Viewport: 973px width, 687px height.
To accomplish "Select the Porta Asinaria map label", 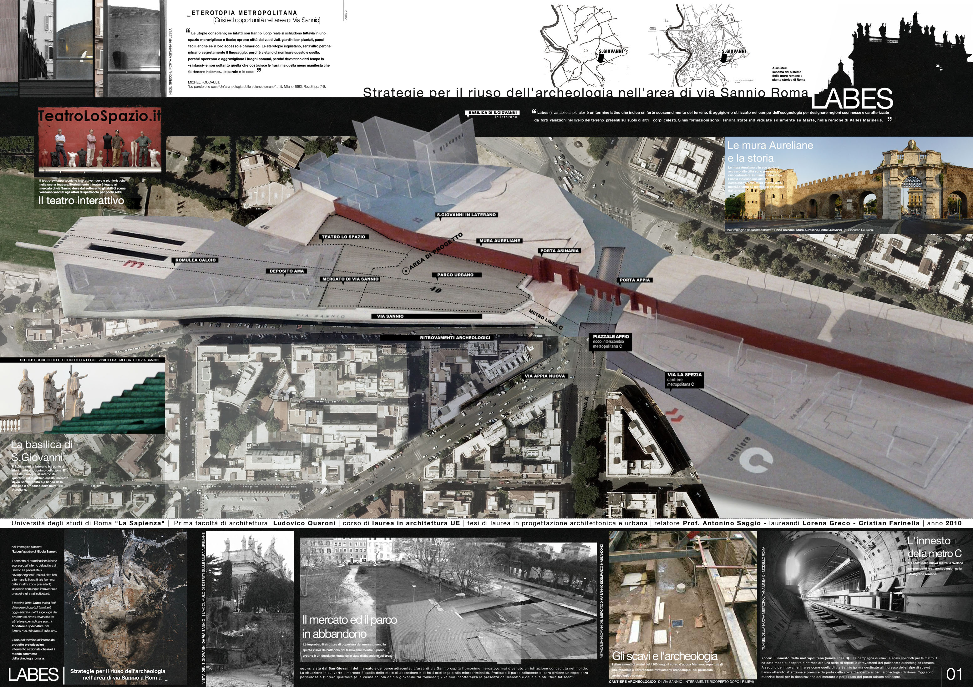I will click(x=560, y=250).
